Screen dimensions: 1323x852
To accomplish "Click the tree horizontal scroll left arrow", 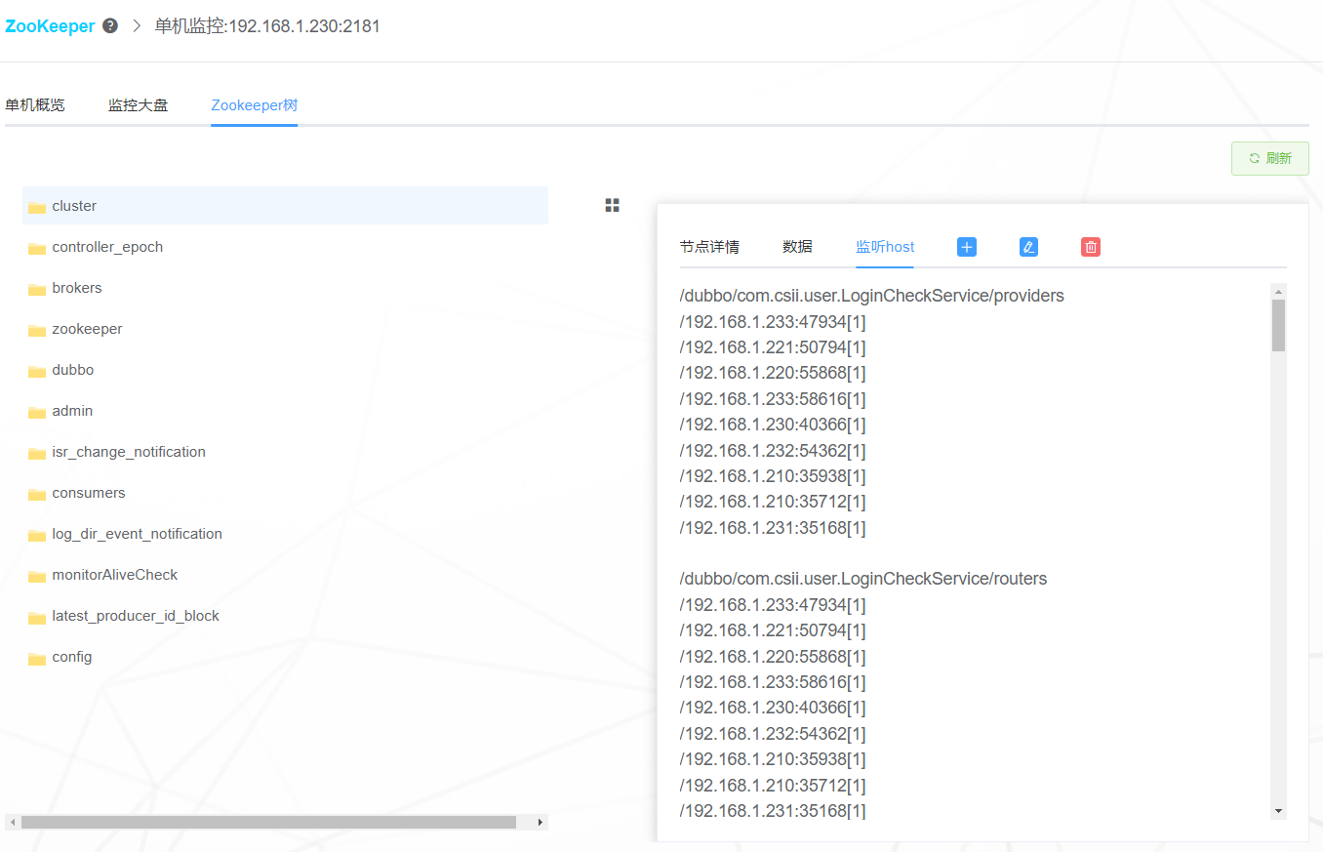I will [13, 823].
